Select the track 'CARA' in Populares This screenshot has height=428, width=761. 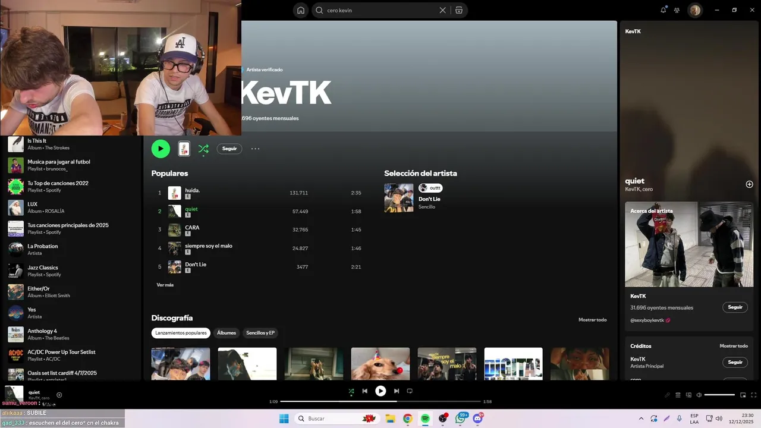[259, 229]
